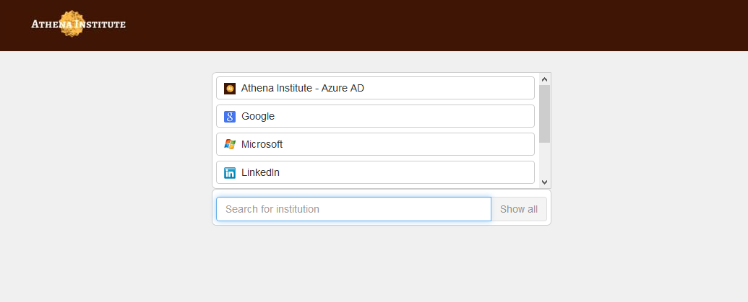The image size is (748, 302).
Task: Click the Athena Institute logo in the header
Action: click(78, 24)
